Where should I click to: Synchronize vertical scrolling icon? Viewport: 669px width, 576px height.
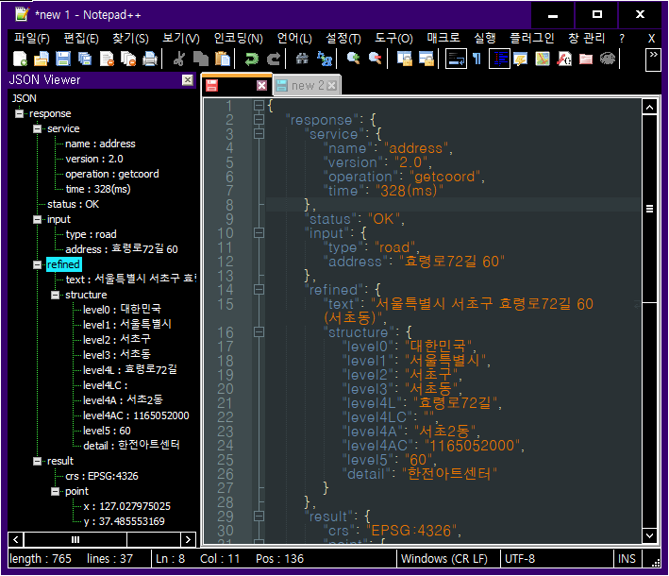pos(405,59)
